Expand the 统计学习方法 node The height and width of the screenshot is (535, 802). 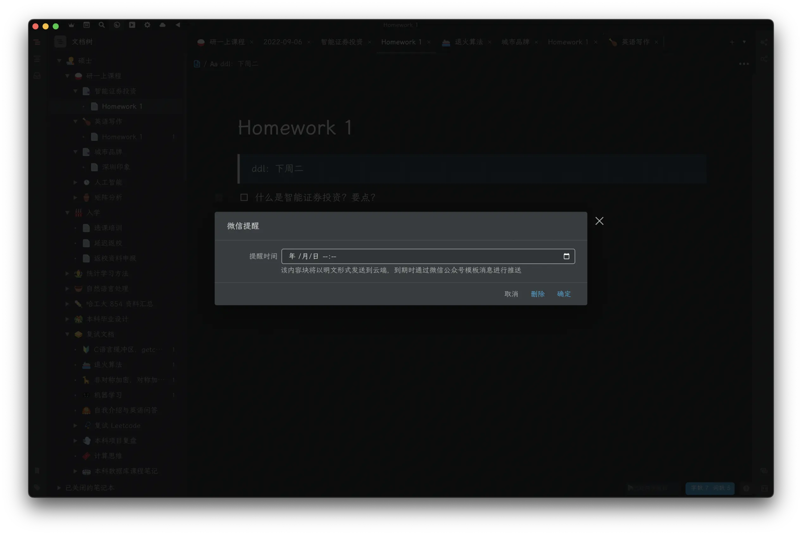67,273
